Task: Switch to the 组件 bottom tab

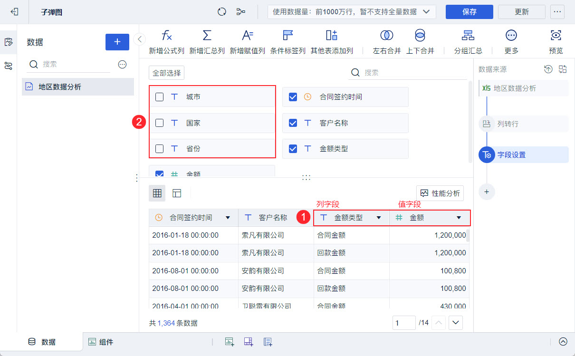Action: point(101,342)
